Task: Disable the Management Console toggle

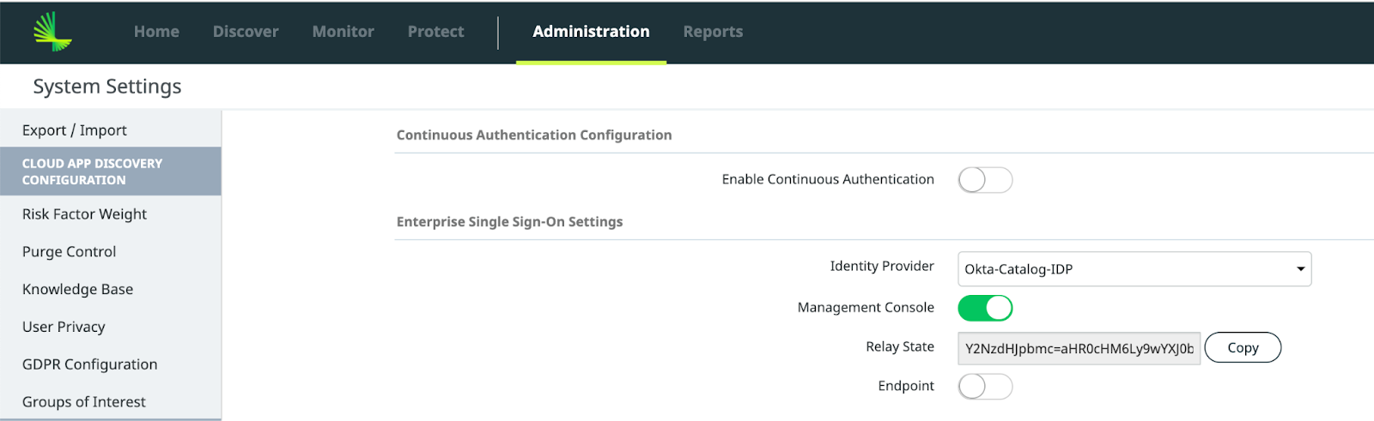Action: pyautogui.click(x=985, y=308)
